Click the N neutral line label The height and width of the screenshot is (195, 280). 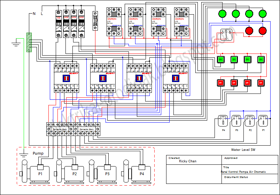tap(34, 14)
